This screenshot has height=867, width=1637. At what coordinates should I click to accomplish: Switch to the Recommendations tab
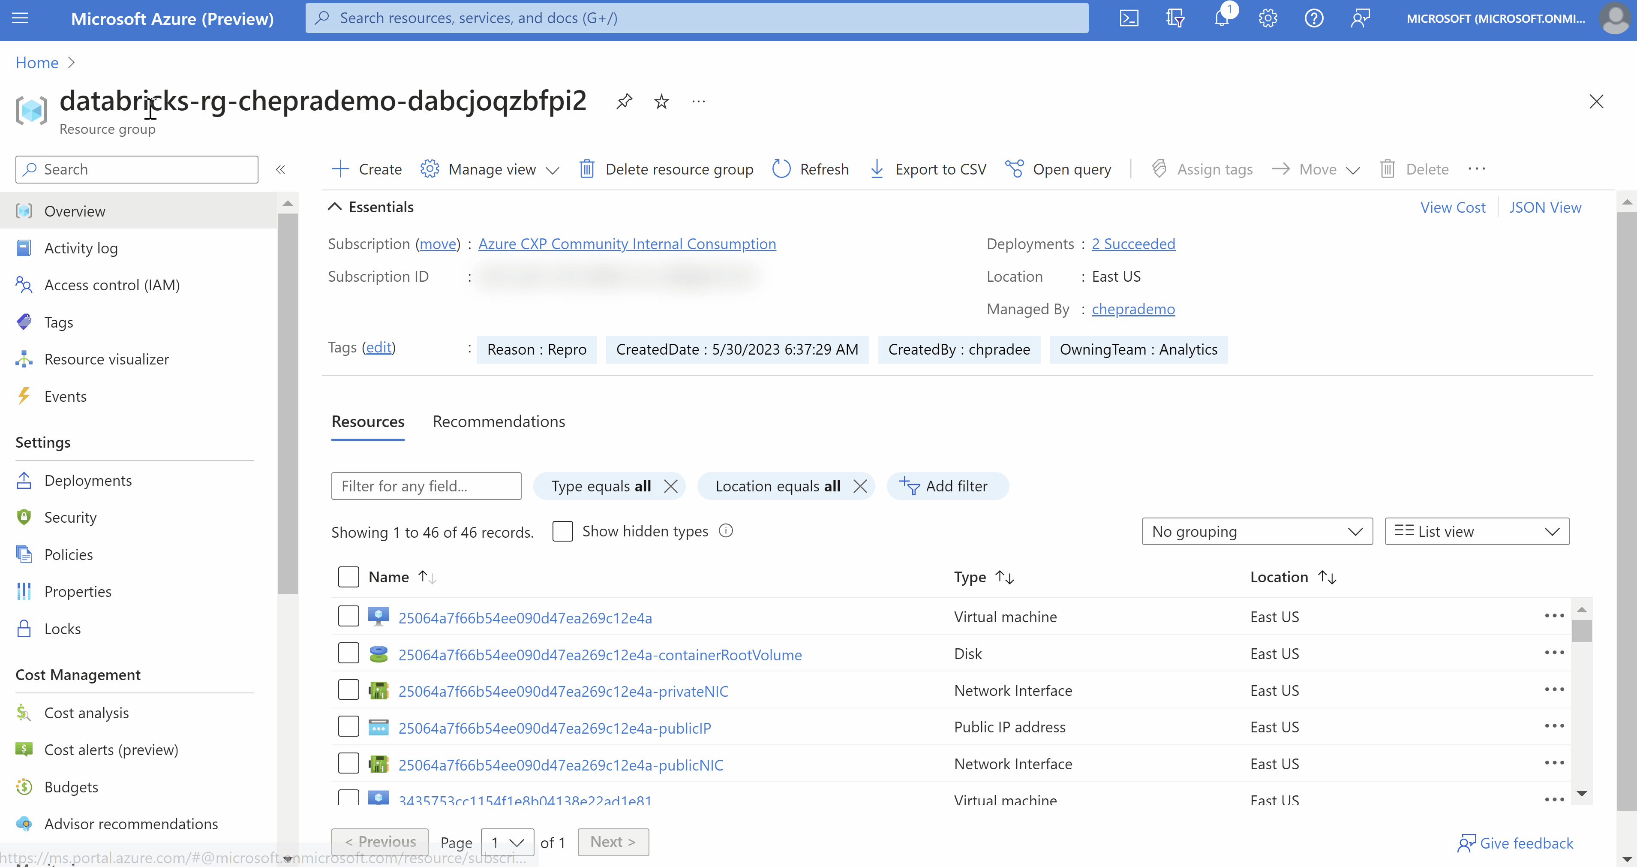499,421
